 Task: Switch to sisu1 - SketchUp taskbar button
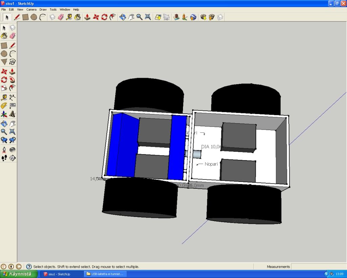click(62, 274)
